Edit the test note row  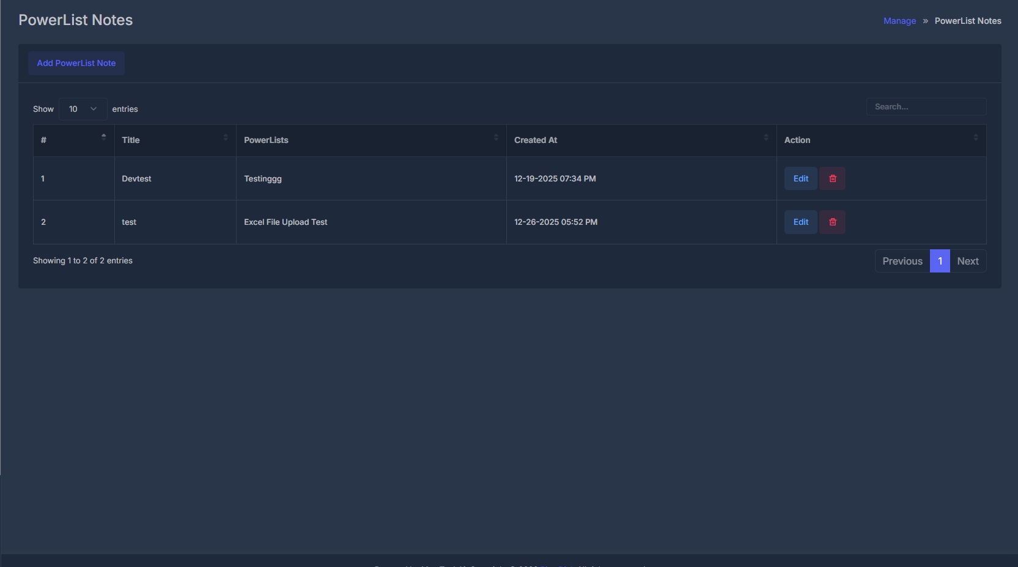click(801, 222)
